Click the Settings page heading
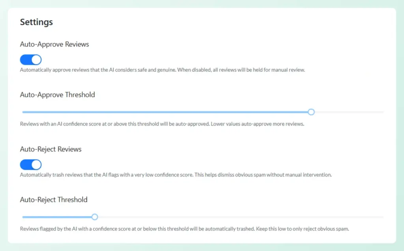 36,22
